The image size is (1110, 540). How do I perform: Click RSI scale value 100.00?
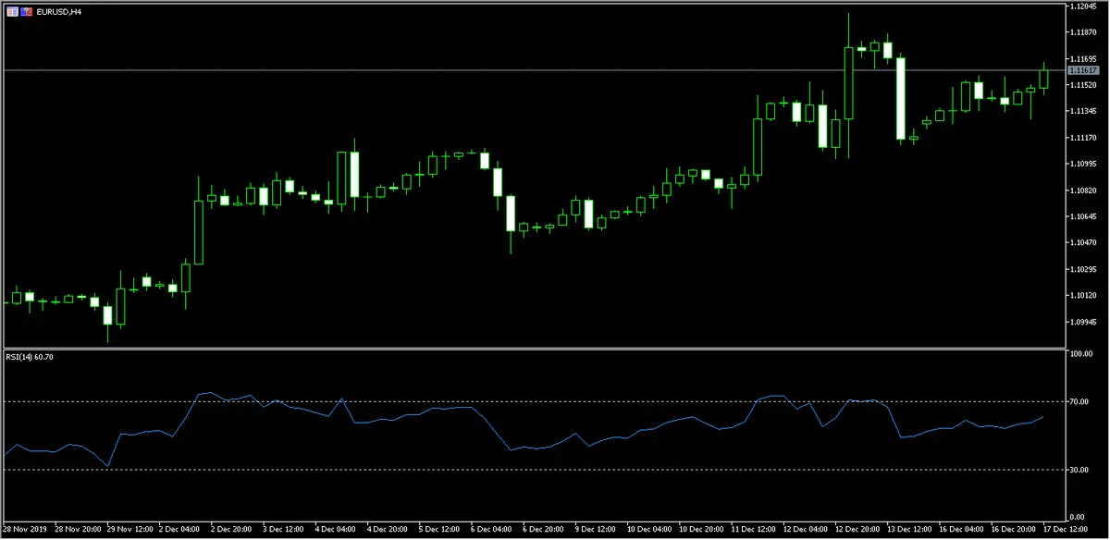(x=1082, y=354)
